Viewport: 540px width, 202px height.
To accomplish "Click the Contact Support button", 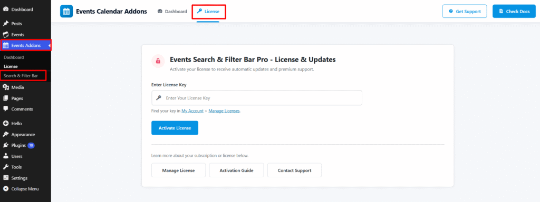I will (x=294, y=170).
